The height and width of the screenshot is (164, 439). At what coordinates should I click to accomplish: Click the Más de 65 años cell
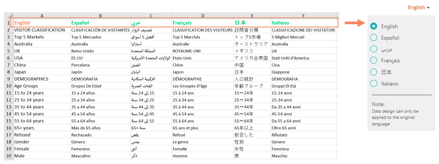point(100,128)
